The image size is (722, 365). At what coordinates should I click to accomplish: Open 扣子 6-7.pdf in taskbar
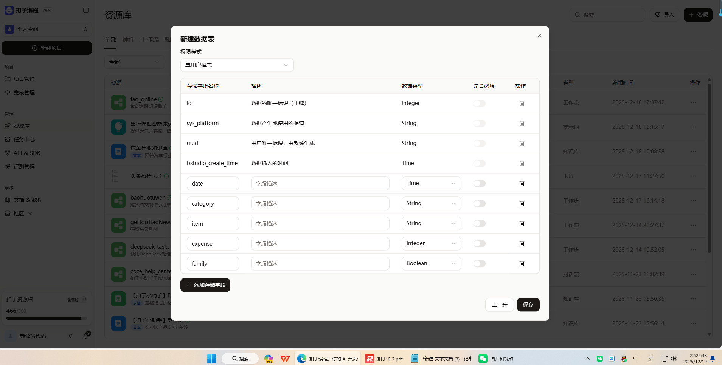coord(384,359)
